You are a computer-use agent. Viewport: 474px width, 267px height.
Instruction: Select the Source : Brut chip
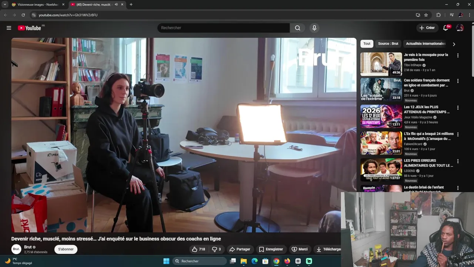tap(388, 43)
